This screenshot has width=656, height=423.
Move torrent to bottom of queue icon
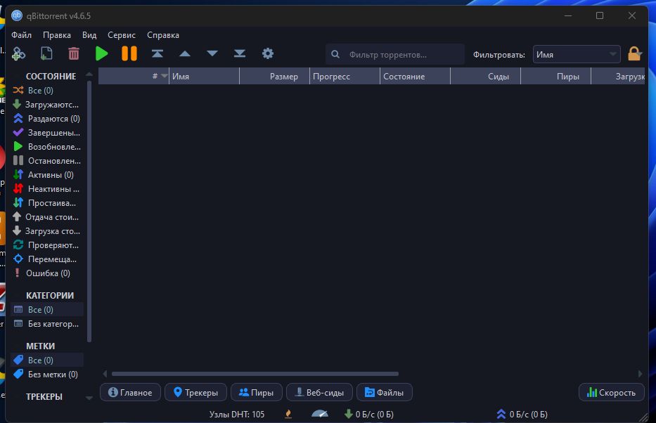[x=240, y=53]
